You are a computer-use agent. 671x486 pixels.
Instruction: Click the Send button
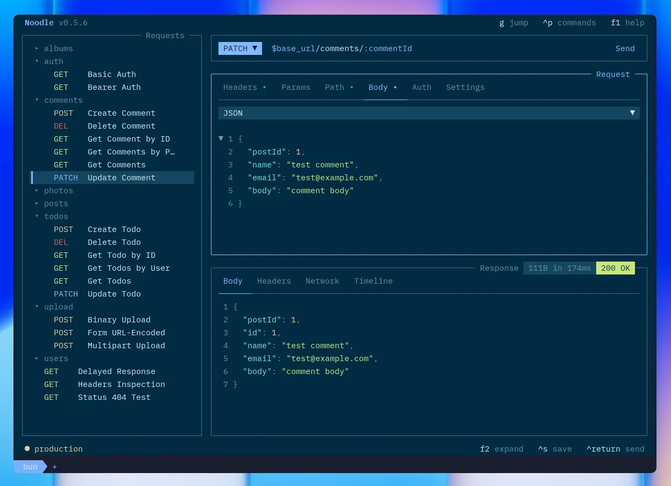click(625, 48)
